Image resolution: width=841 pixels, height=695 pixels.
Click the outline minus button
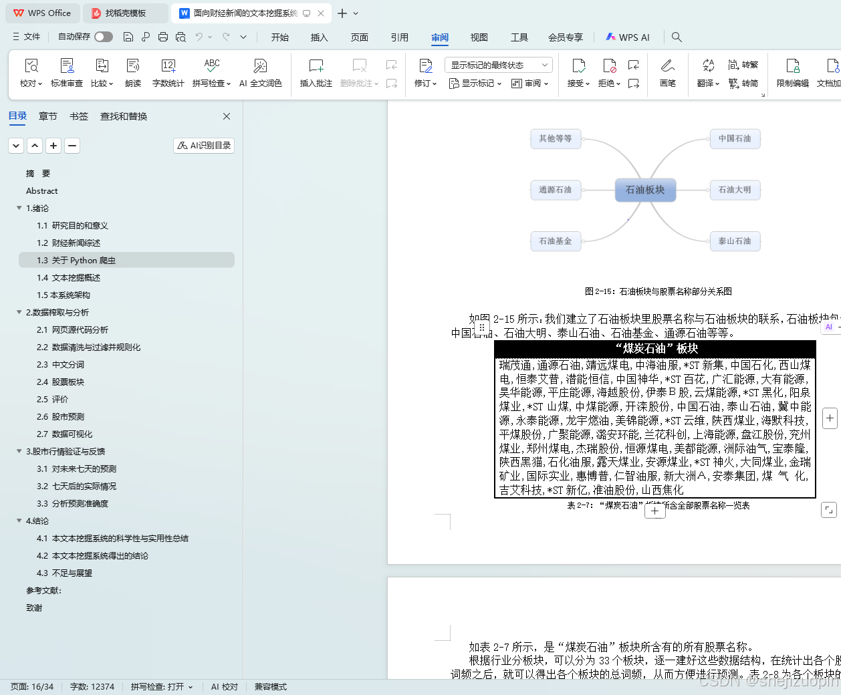click(x=72, y=145)
